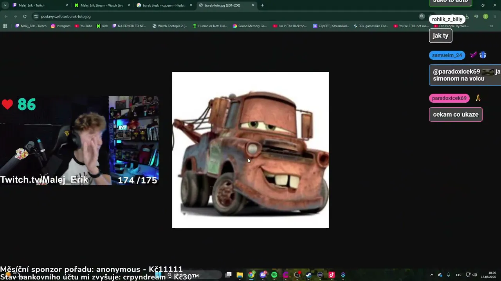Viewport: 501px width, 281px height.
Task: Switch to the Malej_Erik - Twitch tab
Action: coord(40,5)
